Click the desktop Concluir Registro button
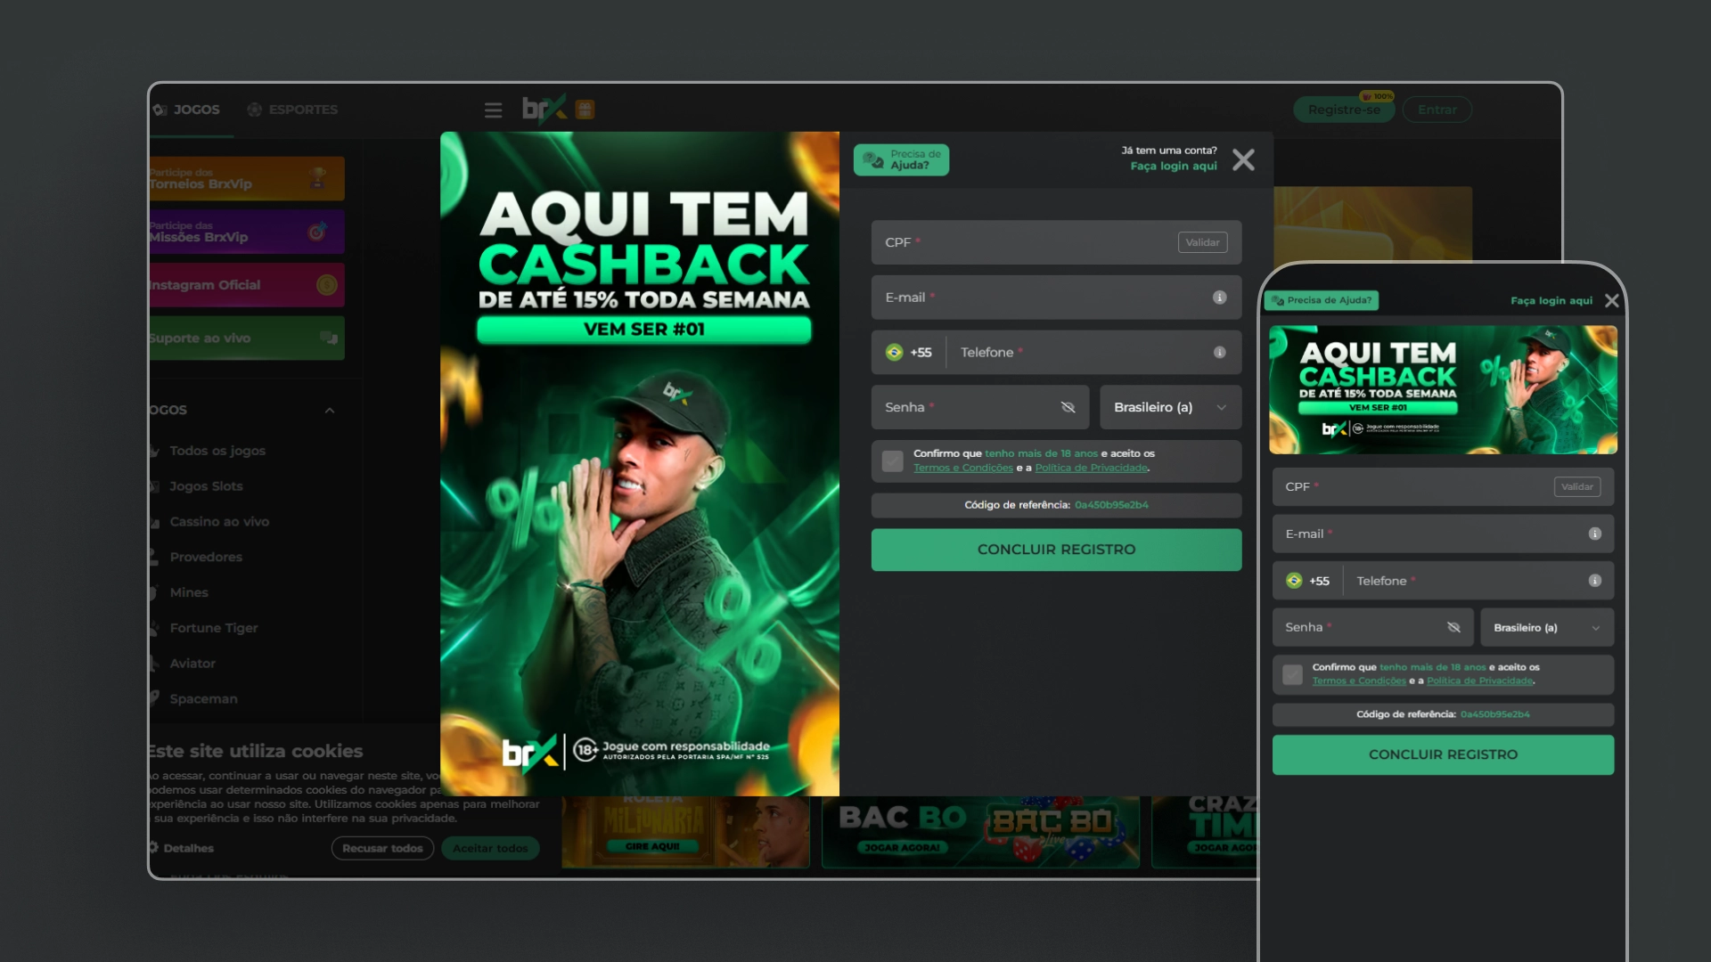Screen dimensions: 1711x962 click(1056, 550)
